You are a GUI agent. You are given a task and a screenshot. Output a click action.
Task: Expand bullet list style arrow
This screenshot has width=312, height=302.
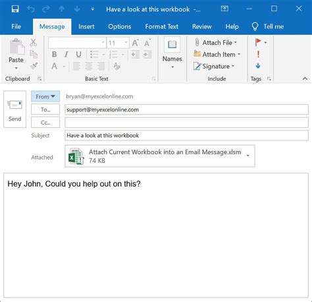click(x=104, y=55)
